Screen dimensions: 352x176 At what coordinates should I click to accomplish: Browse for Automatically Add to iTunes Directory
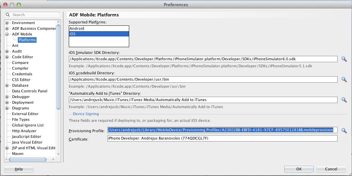344,100
